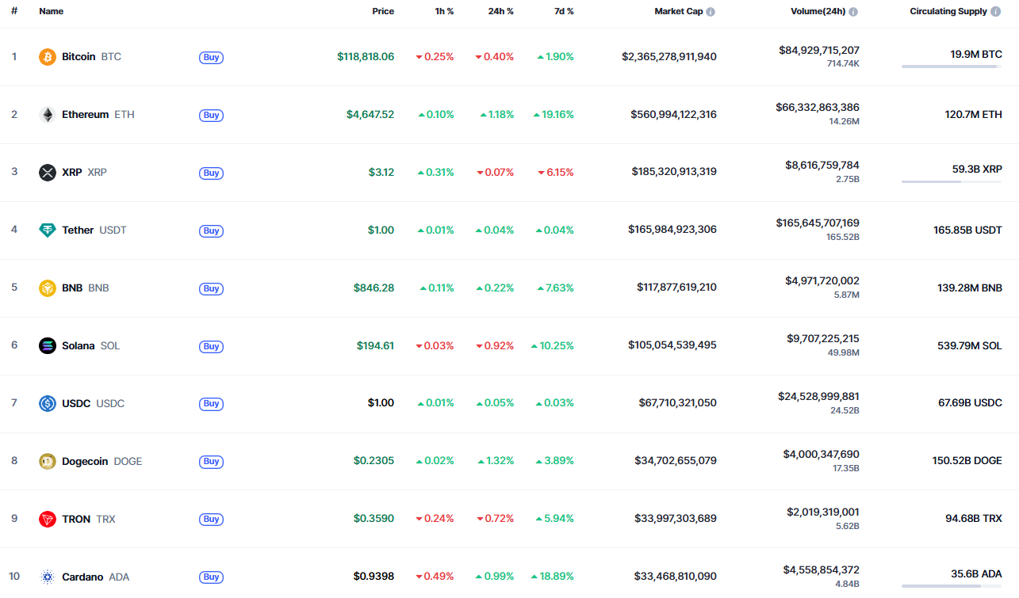Click the XRP logo icon
The width and height of the screenshot is (1019, 598).
[48, 173]
